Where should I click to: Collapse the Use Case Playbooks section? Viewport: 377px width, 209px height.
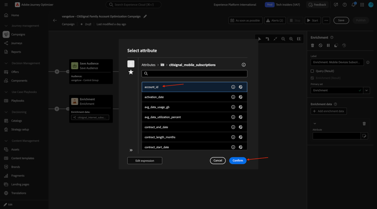[6, 92]
